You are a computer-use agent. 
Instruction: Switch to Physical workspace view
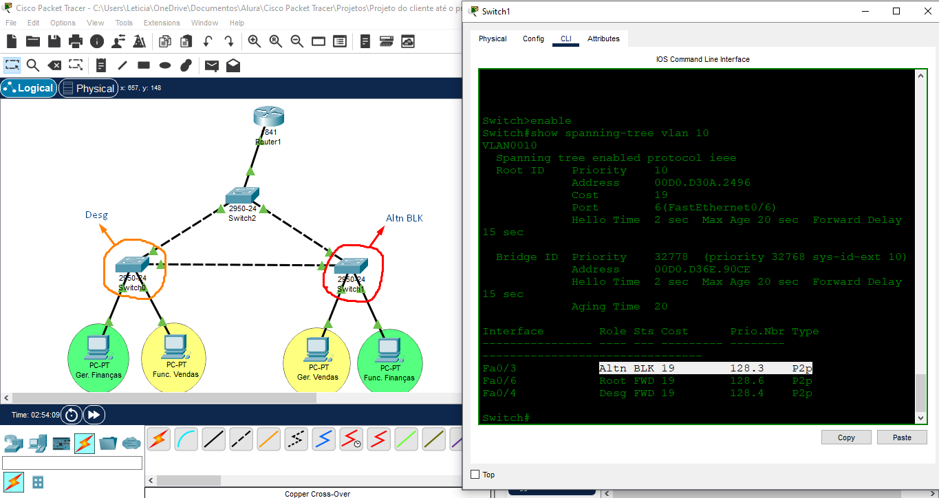88,88
